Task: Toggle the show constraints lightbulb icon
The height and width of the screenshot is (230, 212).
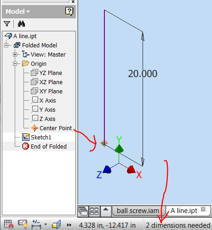Action: tap(23, 224)
